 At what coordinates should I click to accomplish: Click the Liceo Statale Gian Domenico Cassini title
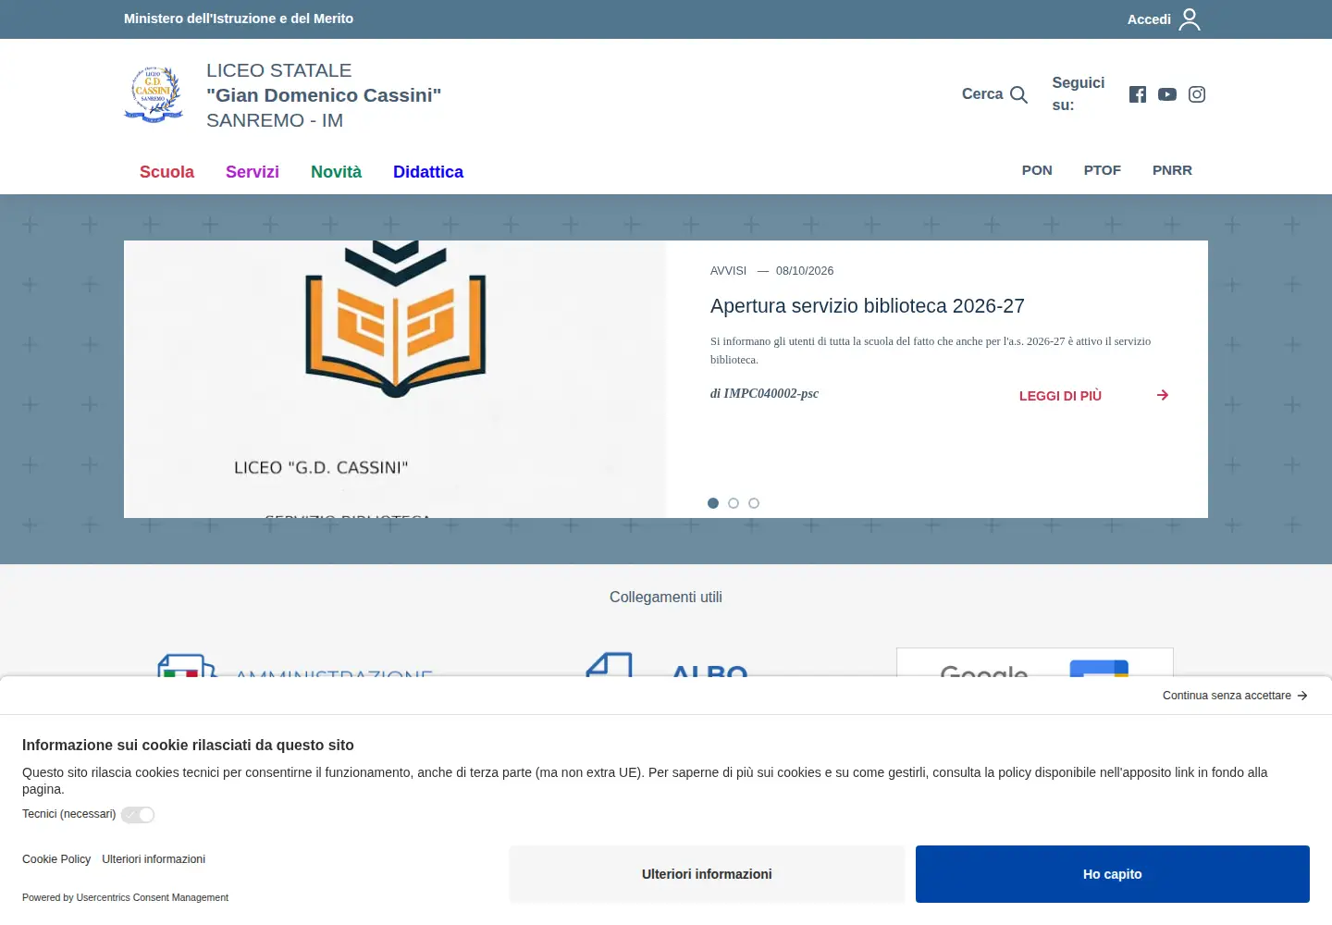pos(324,95)
